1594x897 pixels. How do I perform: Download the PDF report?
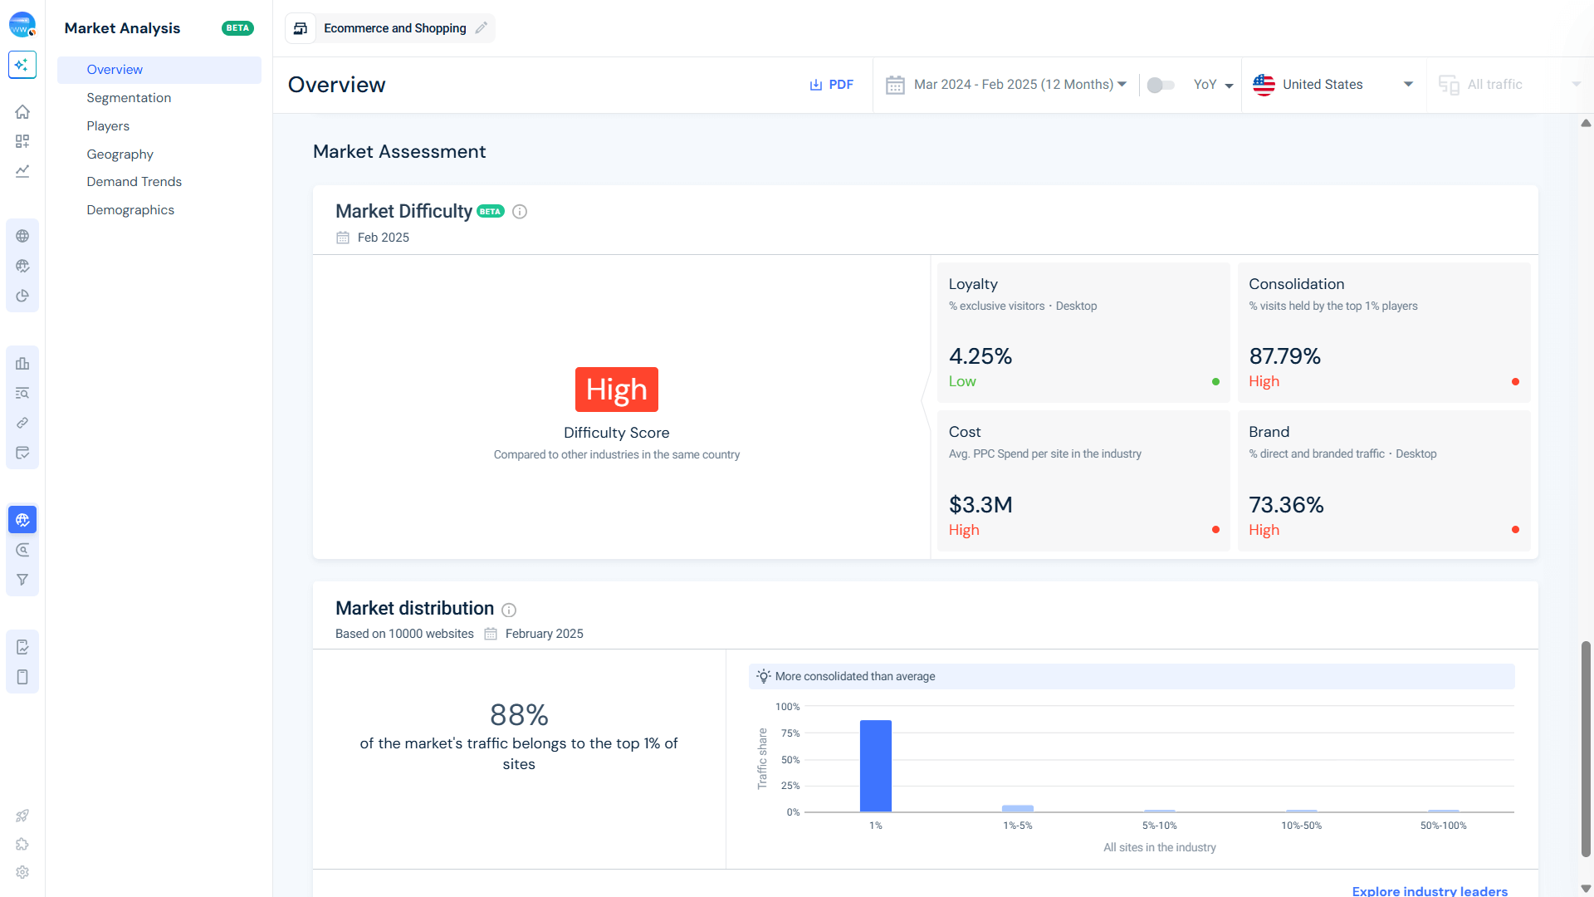[831, 85]
